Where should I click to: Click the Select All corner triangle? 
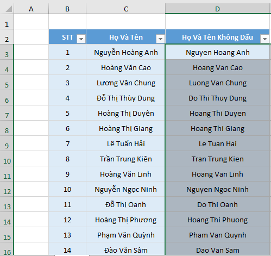point(9,9)
